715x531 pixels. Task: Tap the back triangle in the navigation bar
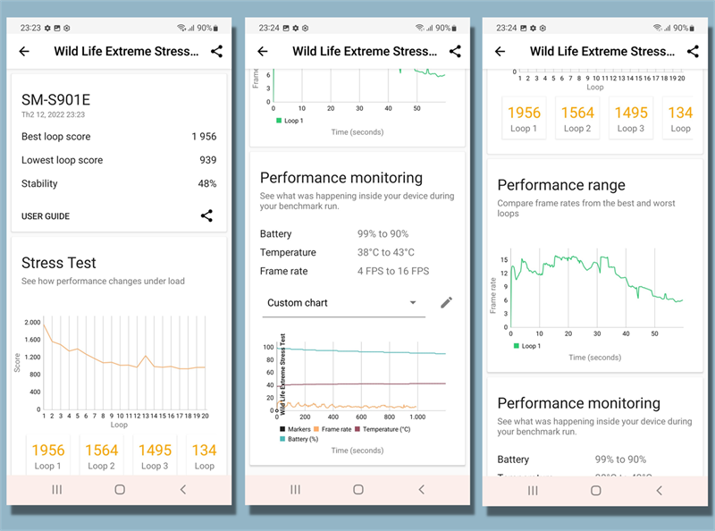183,490
